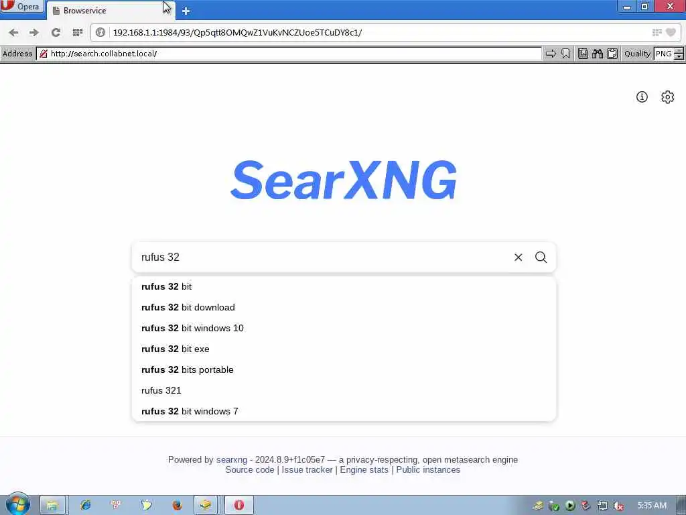Open the searxng link in footer

coord(231,460)
